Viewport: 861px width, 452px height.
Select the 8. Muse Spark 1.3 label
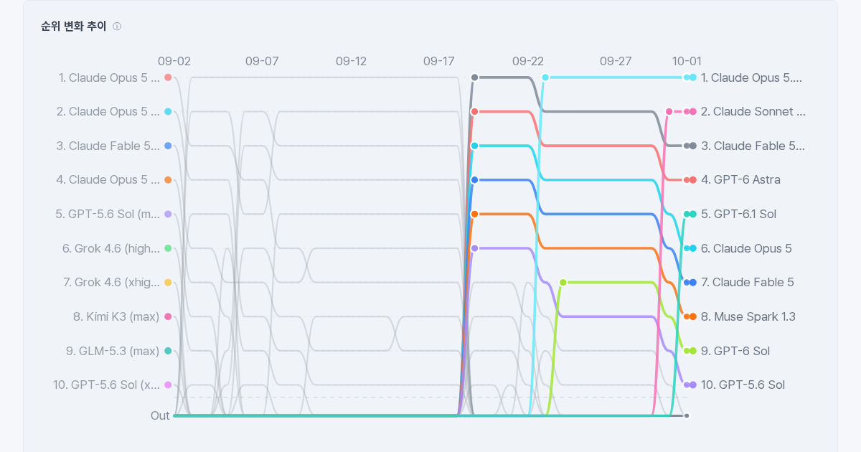[748, 316]
